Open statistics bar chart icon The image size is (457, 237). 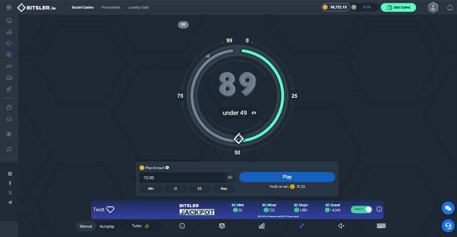point(262,226)
